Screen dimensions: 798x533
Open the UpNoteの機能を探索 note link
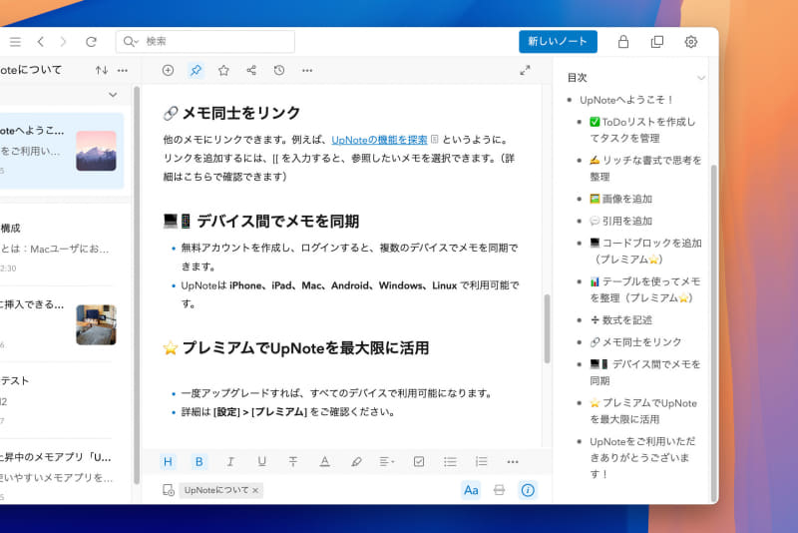click(x=379, y=140)
